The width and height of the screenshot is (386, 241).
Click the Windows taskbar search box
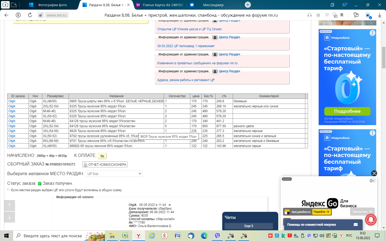click(59, 236)
